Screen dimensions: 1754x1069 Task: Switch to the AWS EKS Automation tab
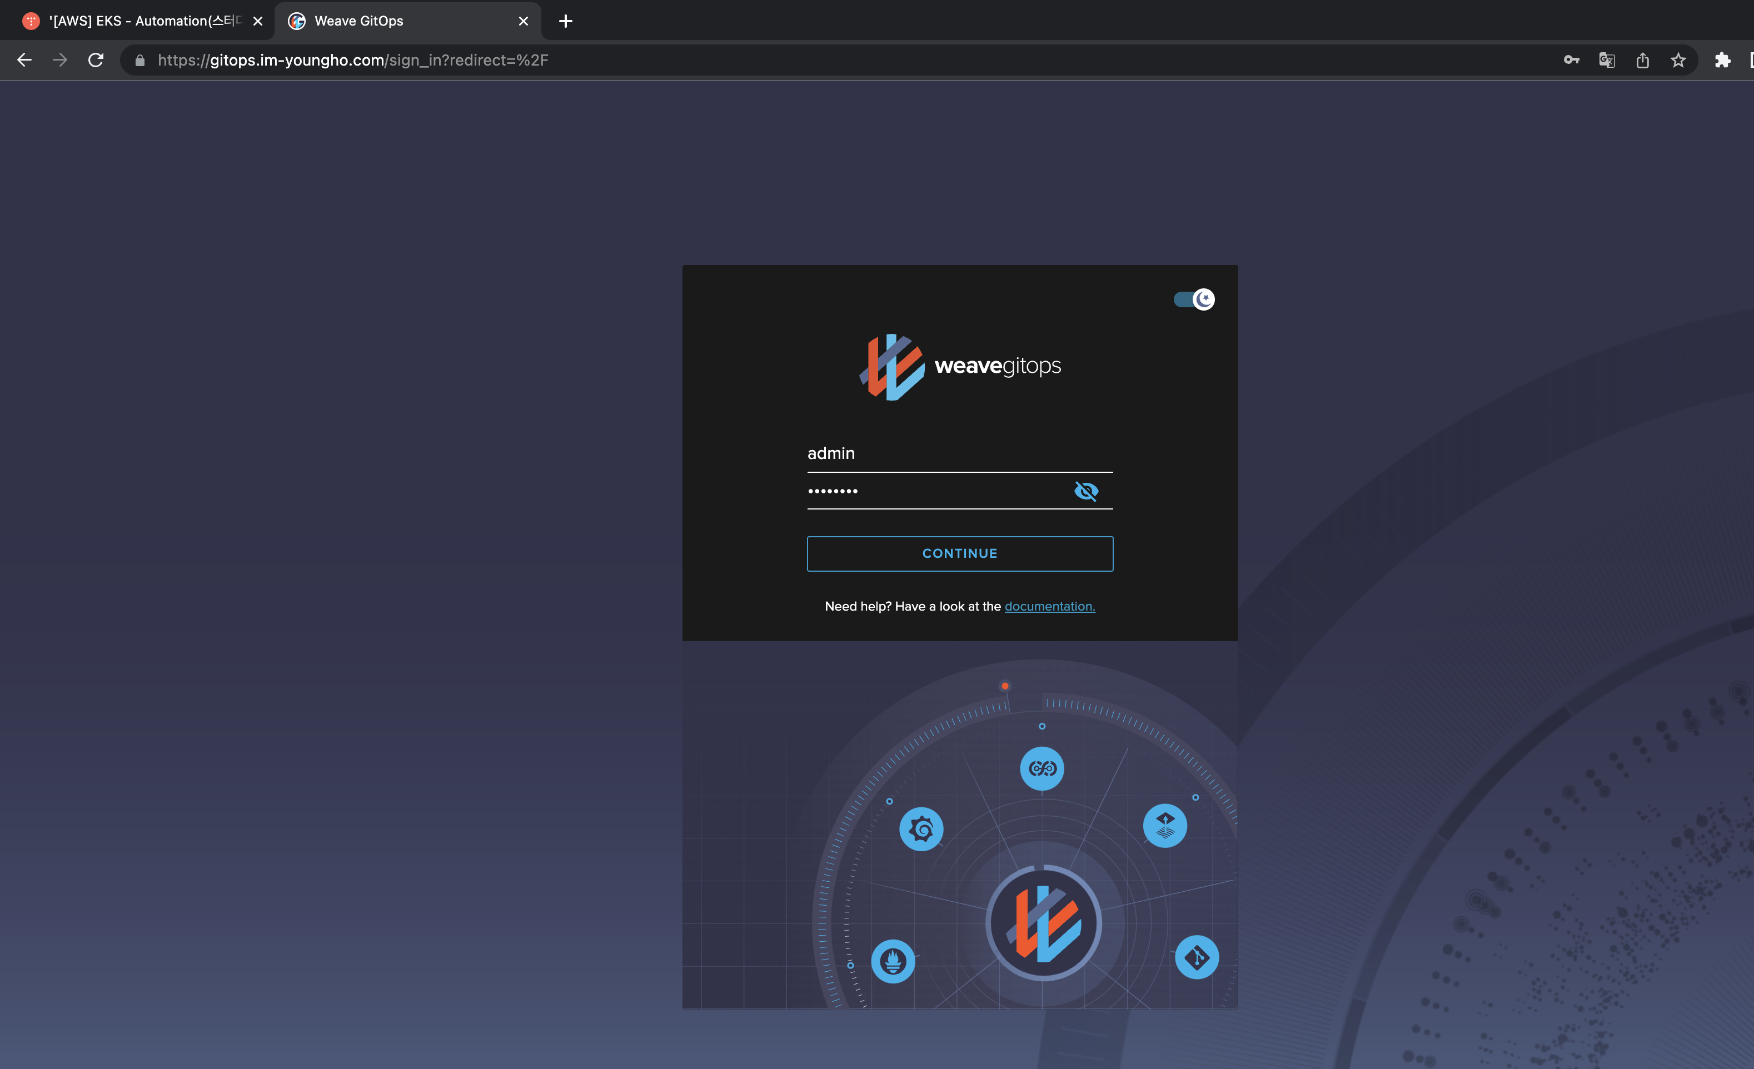[135, 21]
